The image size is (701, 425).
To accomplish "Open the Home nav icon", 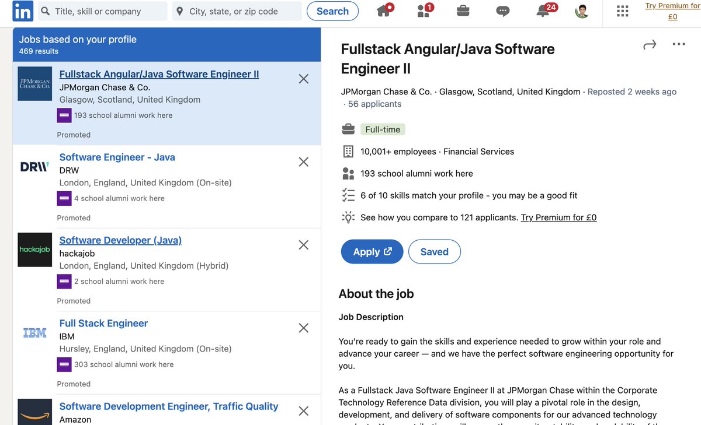I will point(384,10).
